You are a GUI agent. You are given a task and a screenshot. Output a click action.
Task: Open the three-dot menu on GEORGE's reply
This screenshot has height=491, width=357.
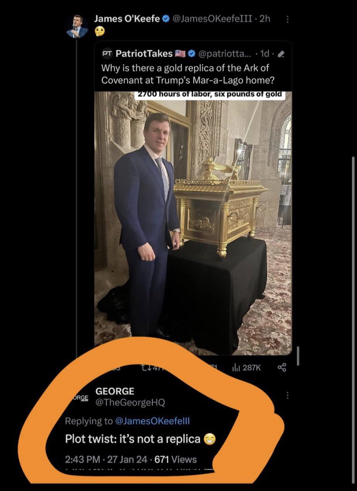pyautogui.click(x=288, y=396)
